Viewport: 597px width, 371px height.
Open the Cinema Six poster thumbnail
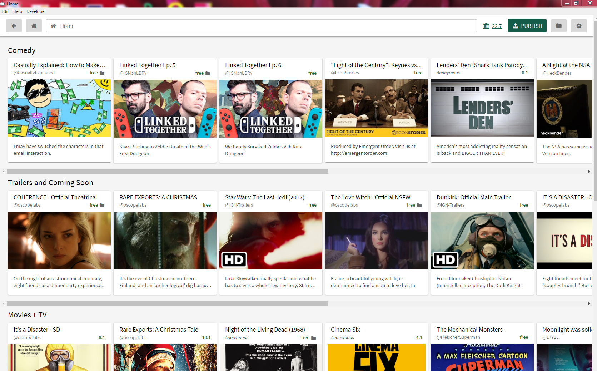click(377, 357)
